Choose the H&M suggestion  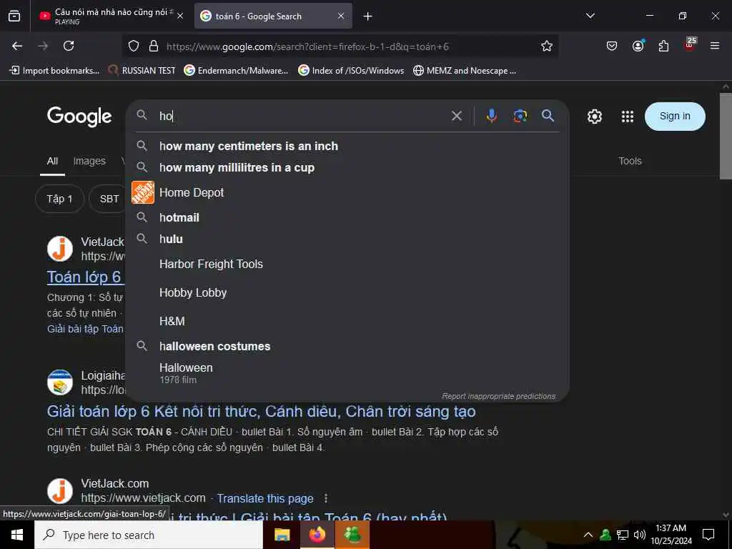348,321
